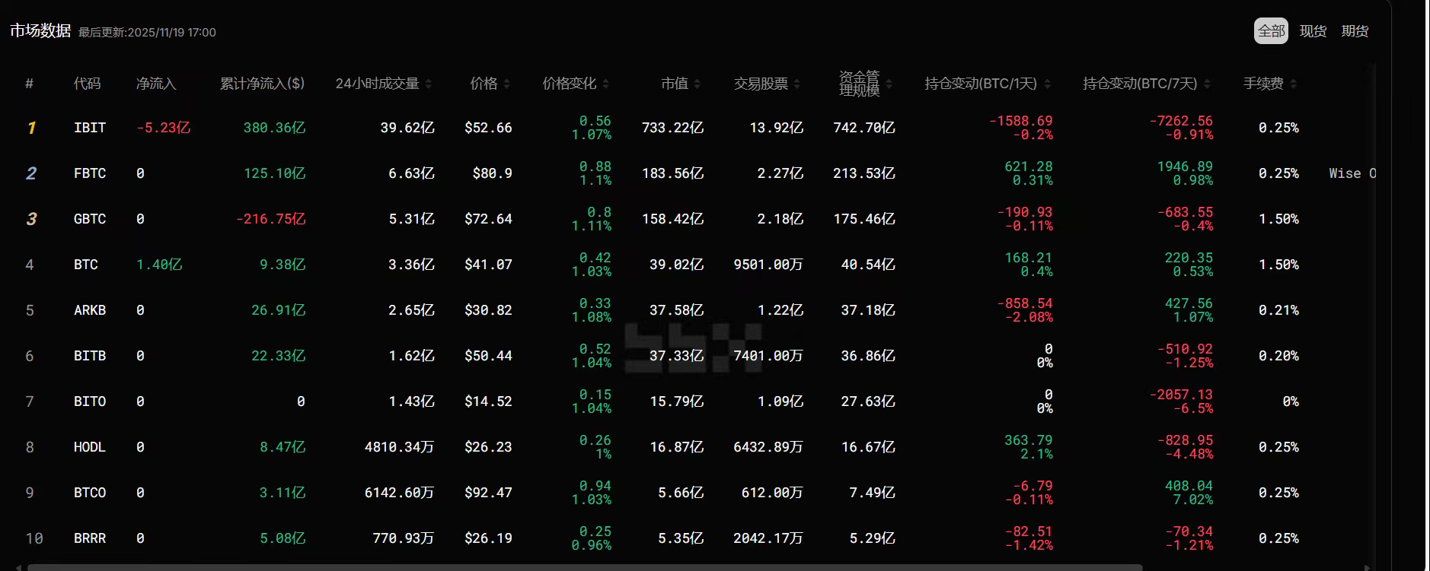Open the BITO ticker row

90,401
